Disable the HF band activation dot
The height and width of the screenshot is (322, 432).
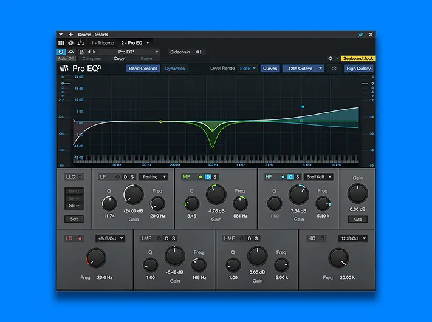click(x=283, y=177)
